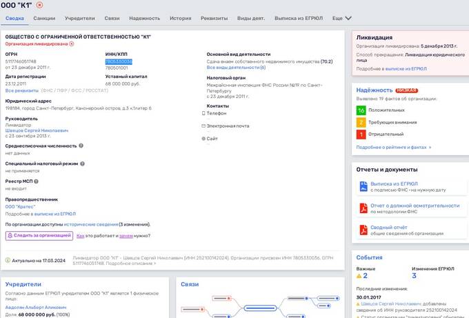Click the Учредители section heading

pos(23,284)
